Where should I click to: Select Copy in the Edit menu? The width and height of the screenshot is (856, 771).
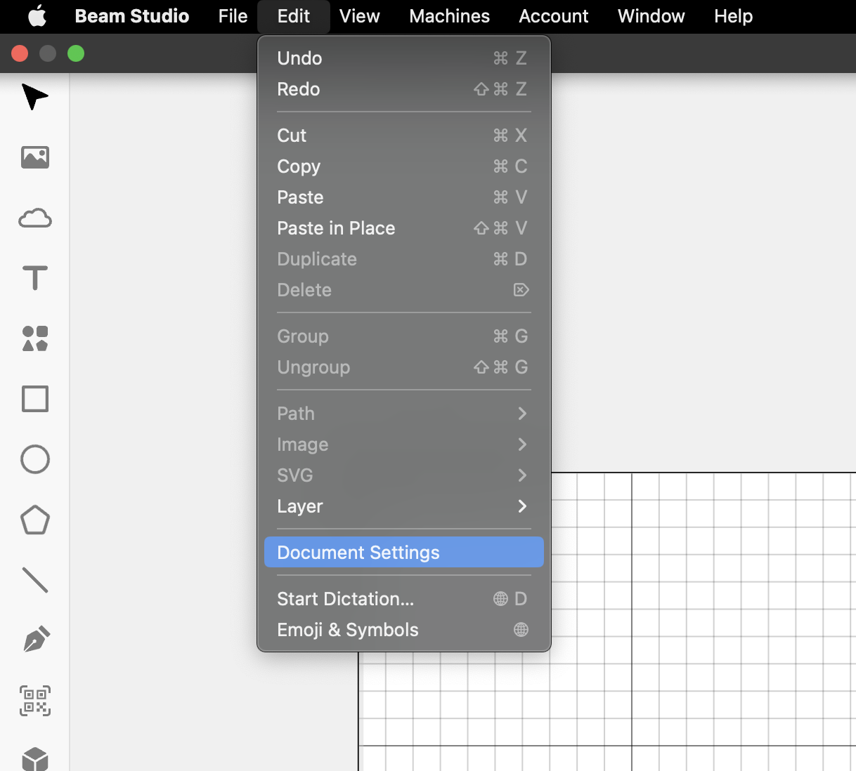(404, 166)
